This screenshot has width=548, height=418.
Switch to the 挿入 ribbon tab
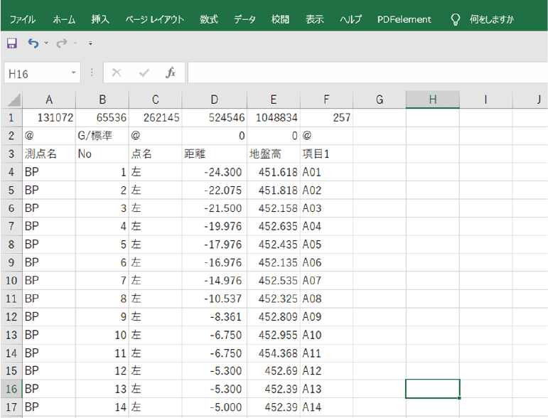click(100, 20)
